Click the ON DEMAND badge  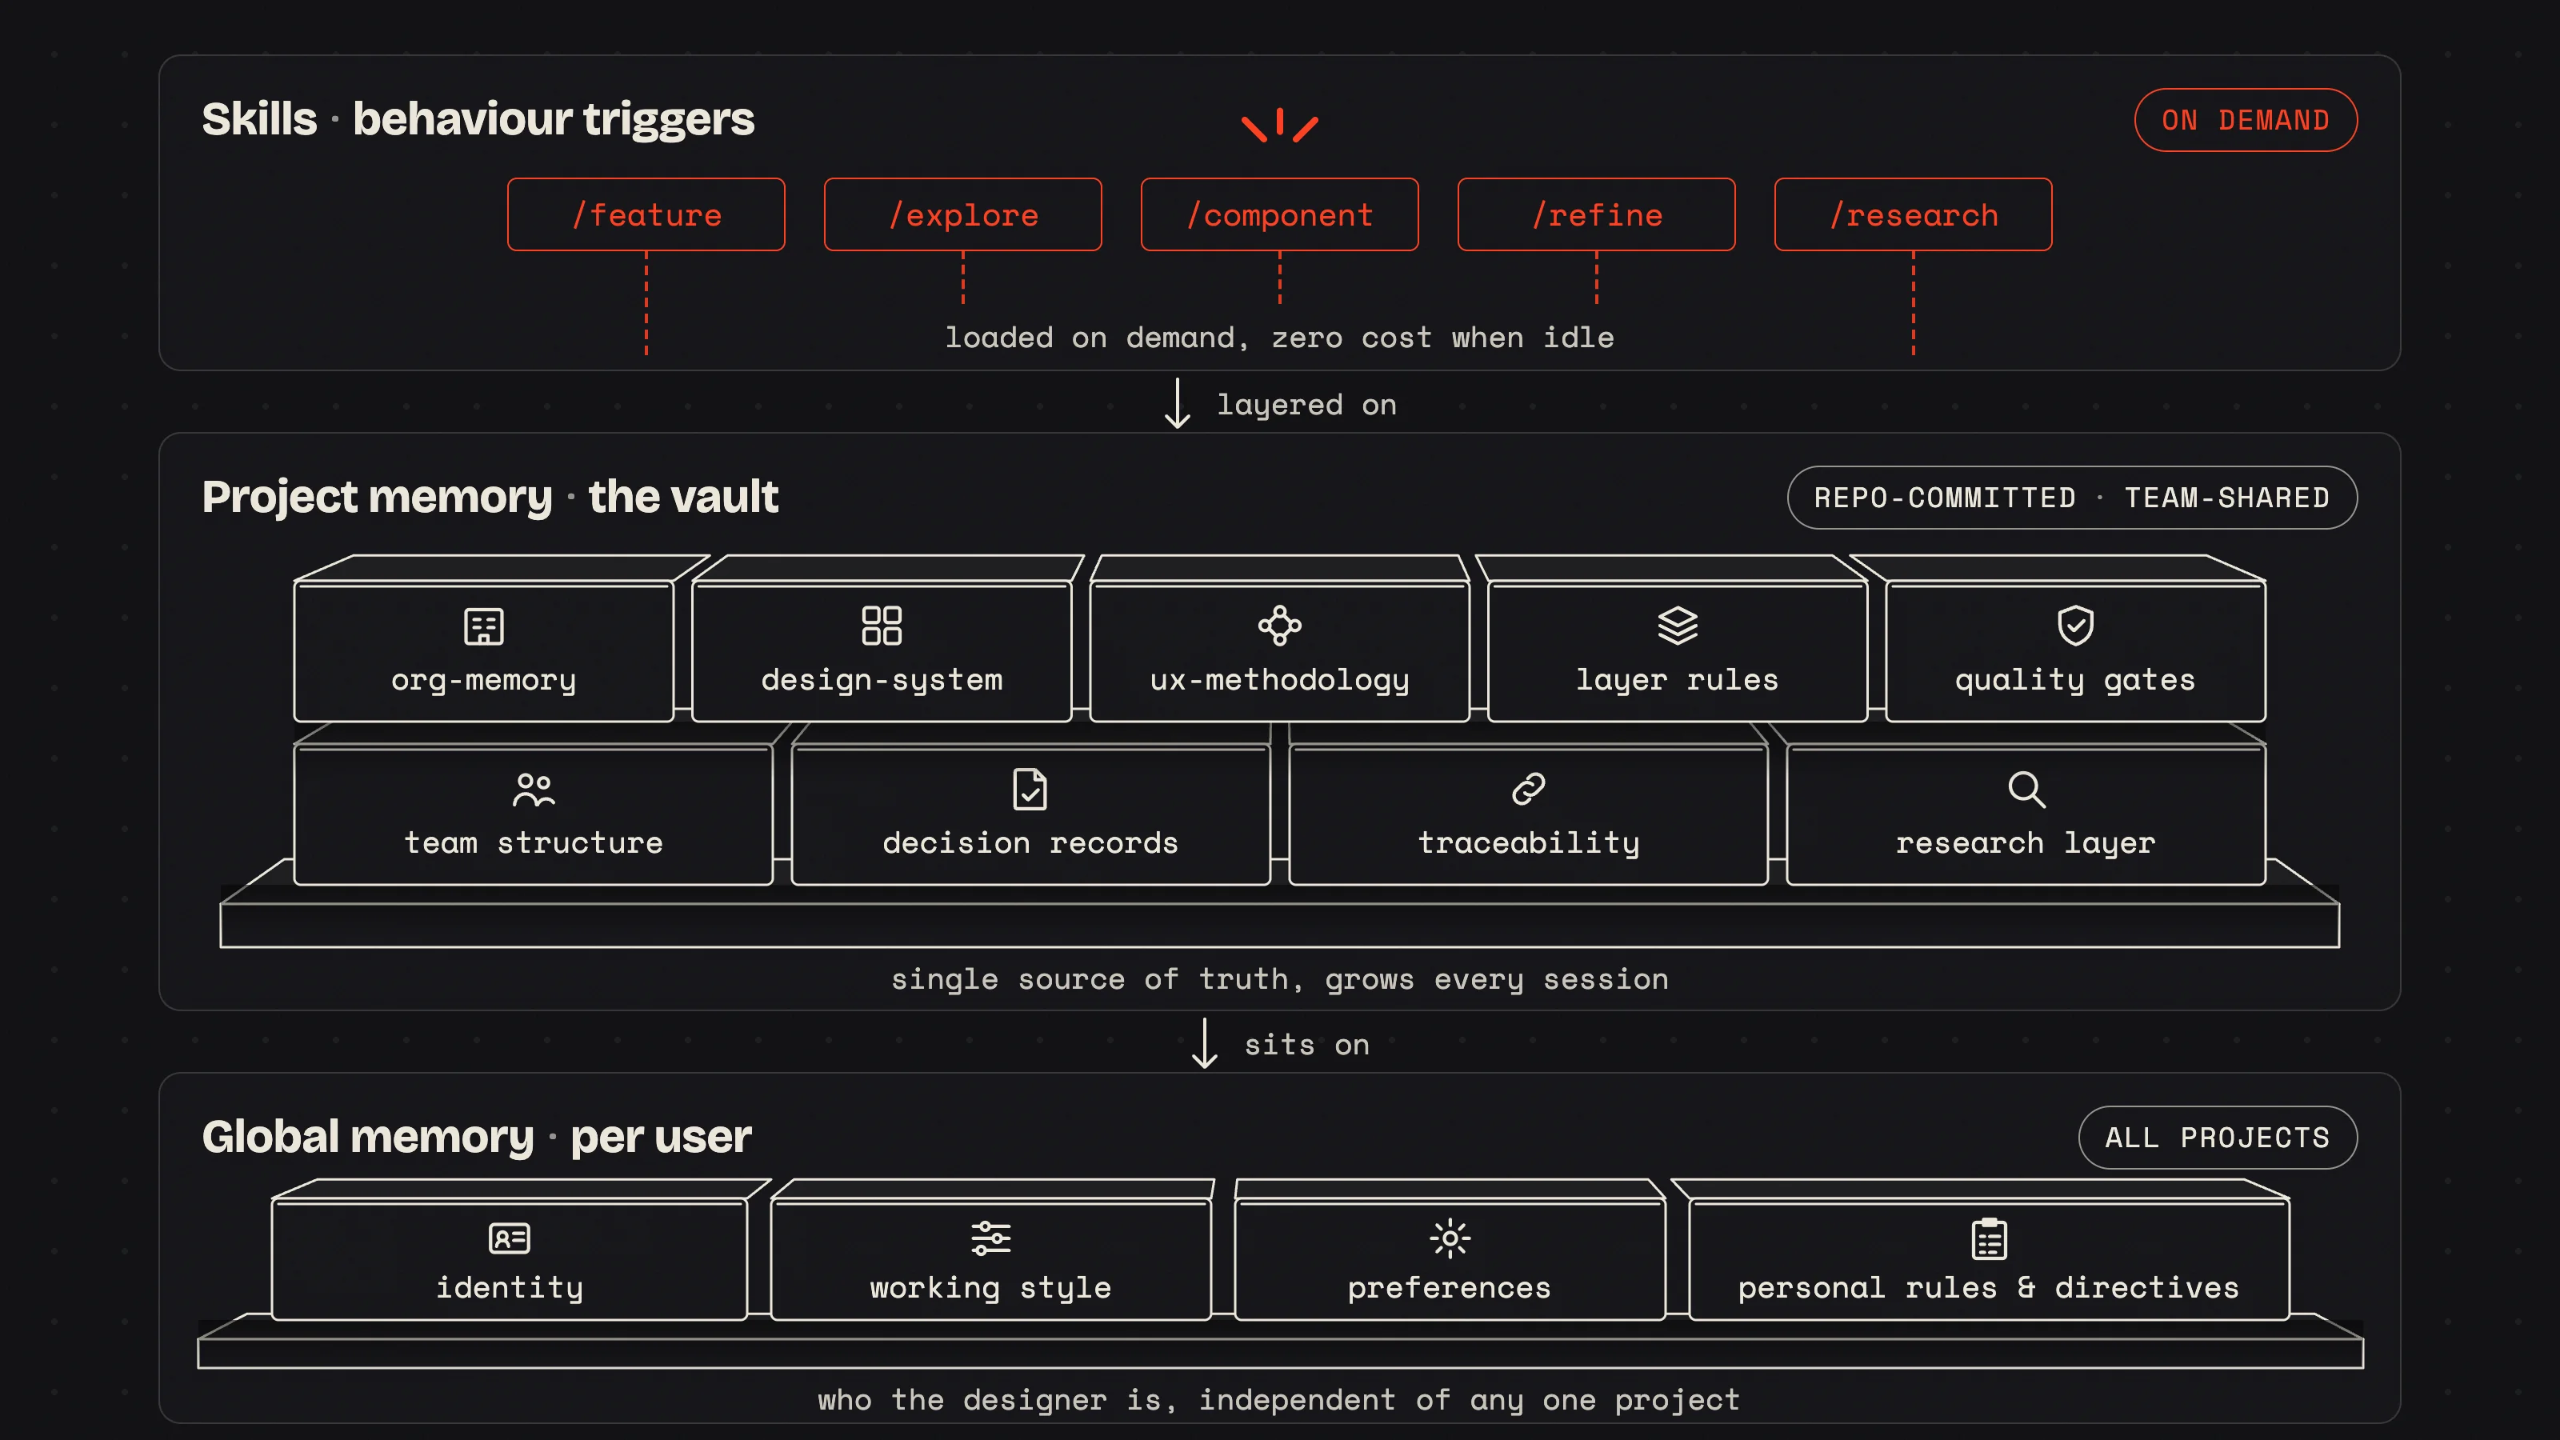pyautogui.click(x=2246, y=120)
